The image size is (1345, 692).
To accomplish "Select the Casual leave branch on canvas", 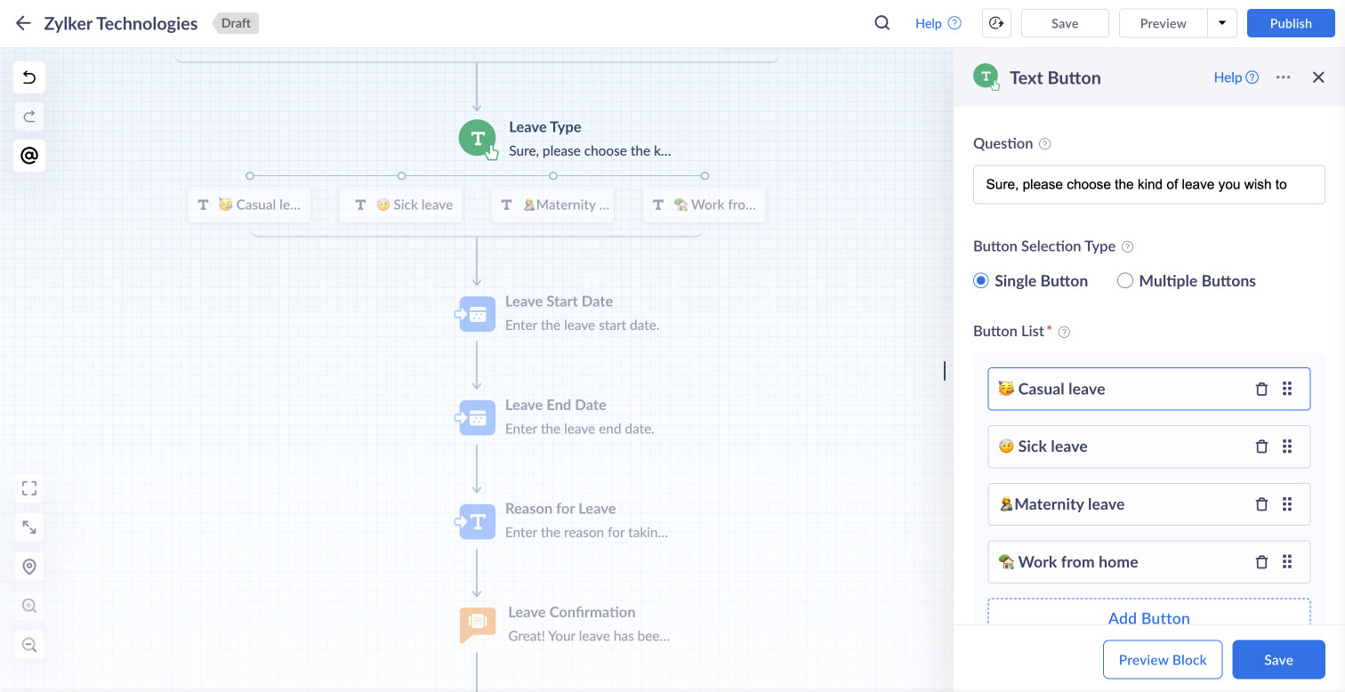I will click(250, 205).
